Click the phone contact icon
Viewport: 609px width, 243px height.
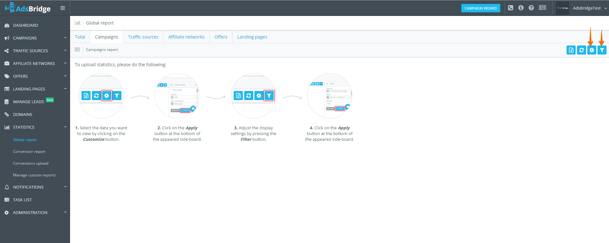(x=511, y=8)
